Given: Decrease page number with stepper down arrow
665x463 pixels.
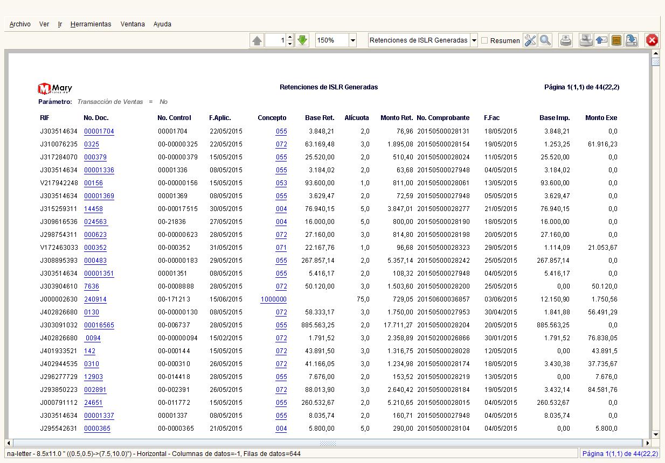Looking at the screenshot, I should pos(290,44).
